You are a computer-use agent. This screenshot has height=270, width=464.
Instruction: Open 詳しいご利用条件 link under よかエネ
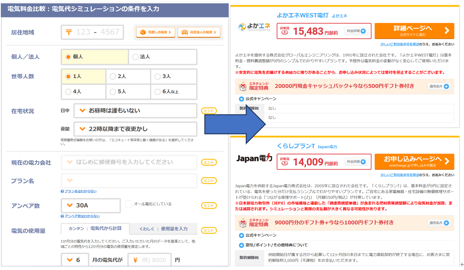point(399,44)
